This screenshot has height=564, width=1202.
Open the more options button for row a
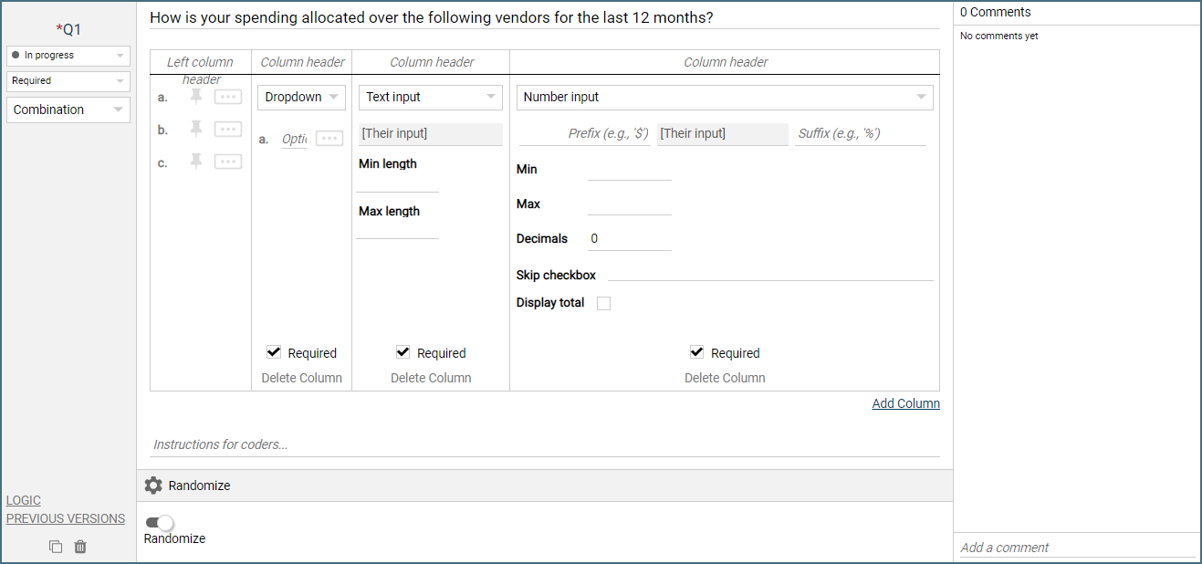pyautogui.click(x=228, y=97)
